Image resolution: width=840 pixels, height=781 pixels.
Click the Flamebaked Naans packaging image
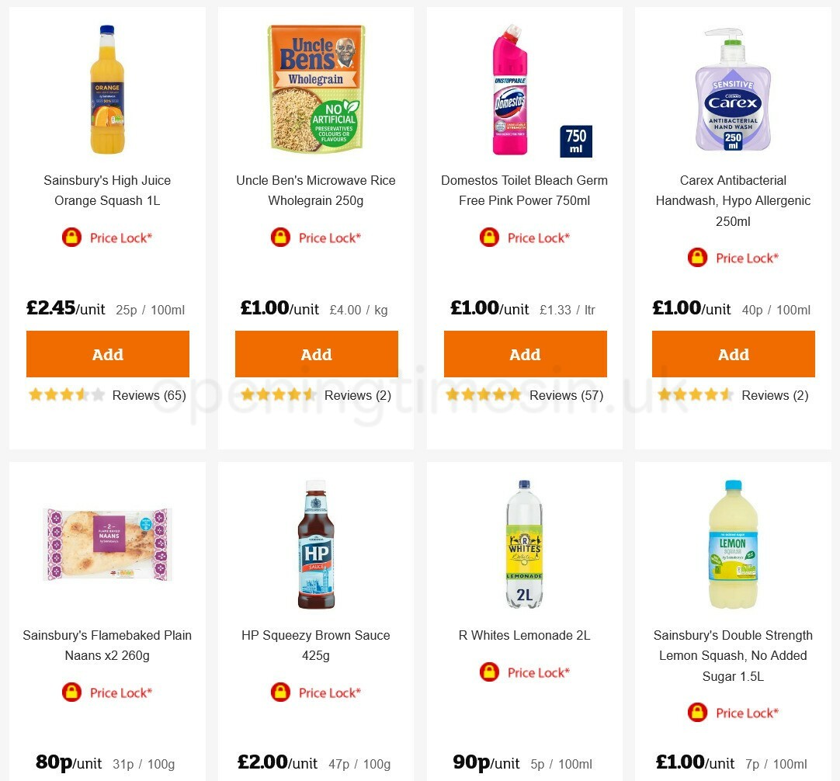click(107, 543)
